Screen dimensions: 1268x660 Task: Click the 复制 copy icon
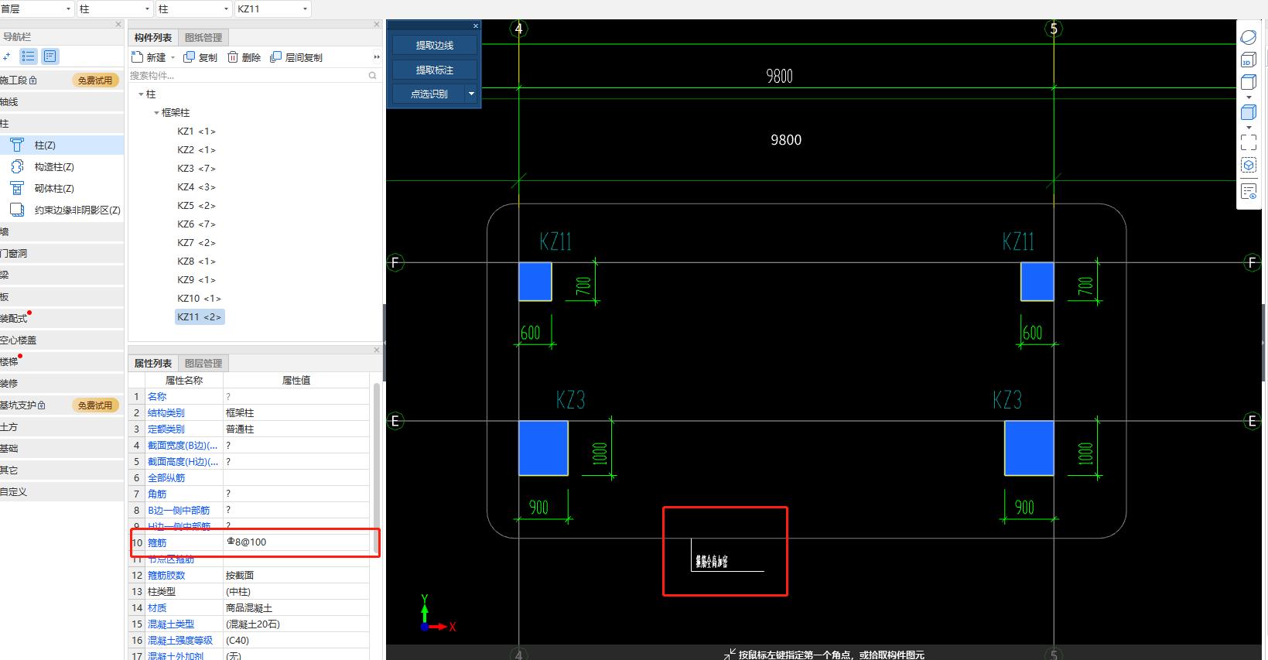point(189,57)
